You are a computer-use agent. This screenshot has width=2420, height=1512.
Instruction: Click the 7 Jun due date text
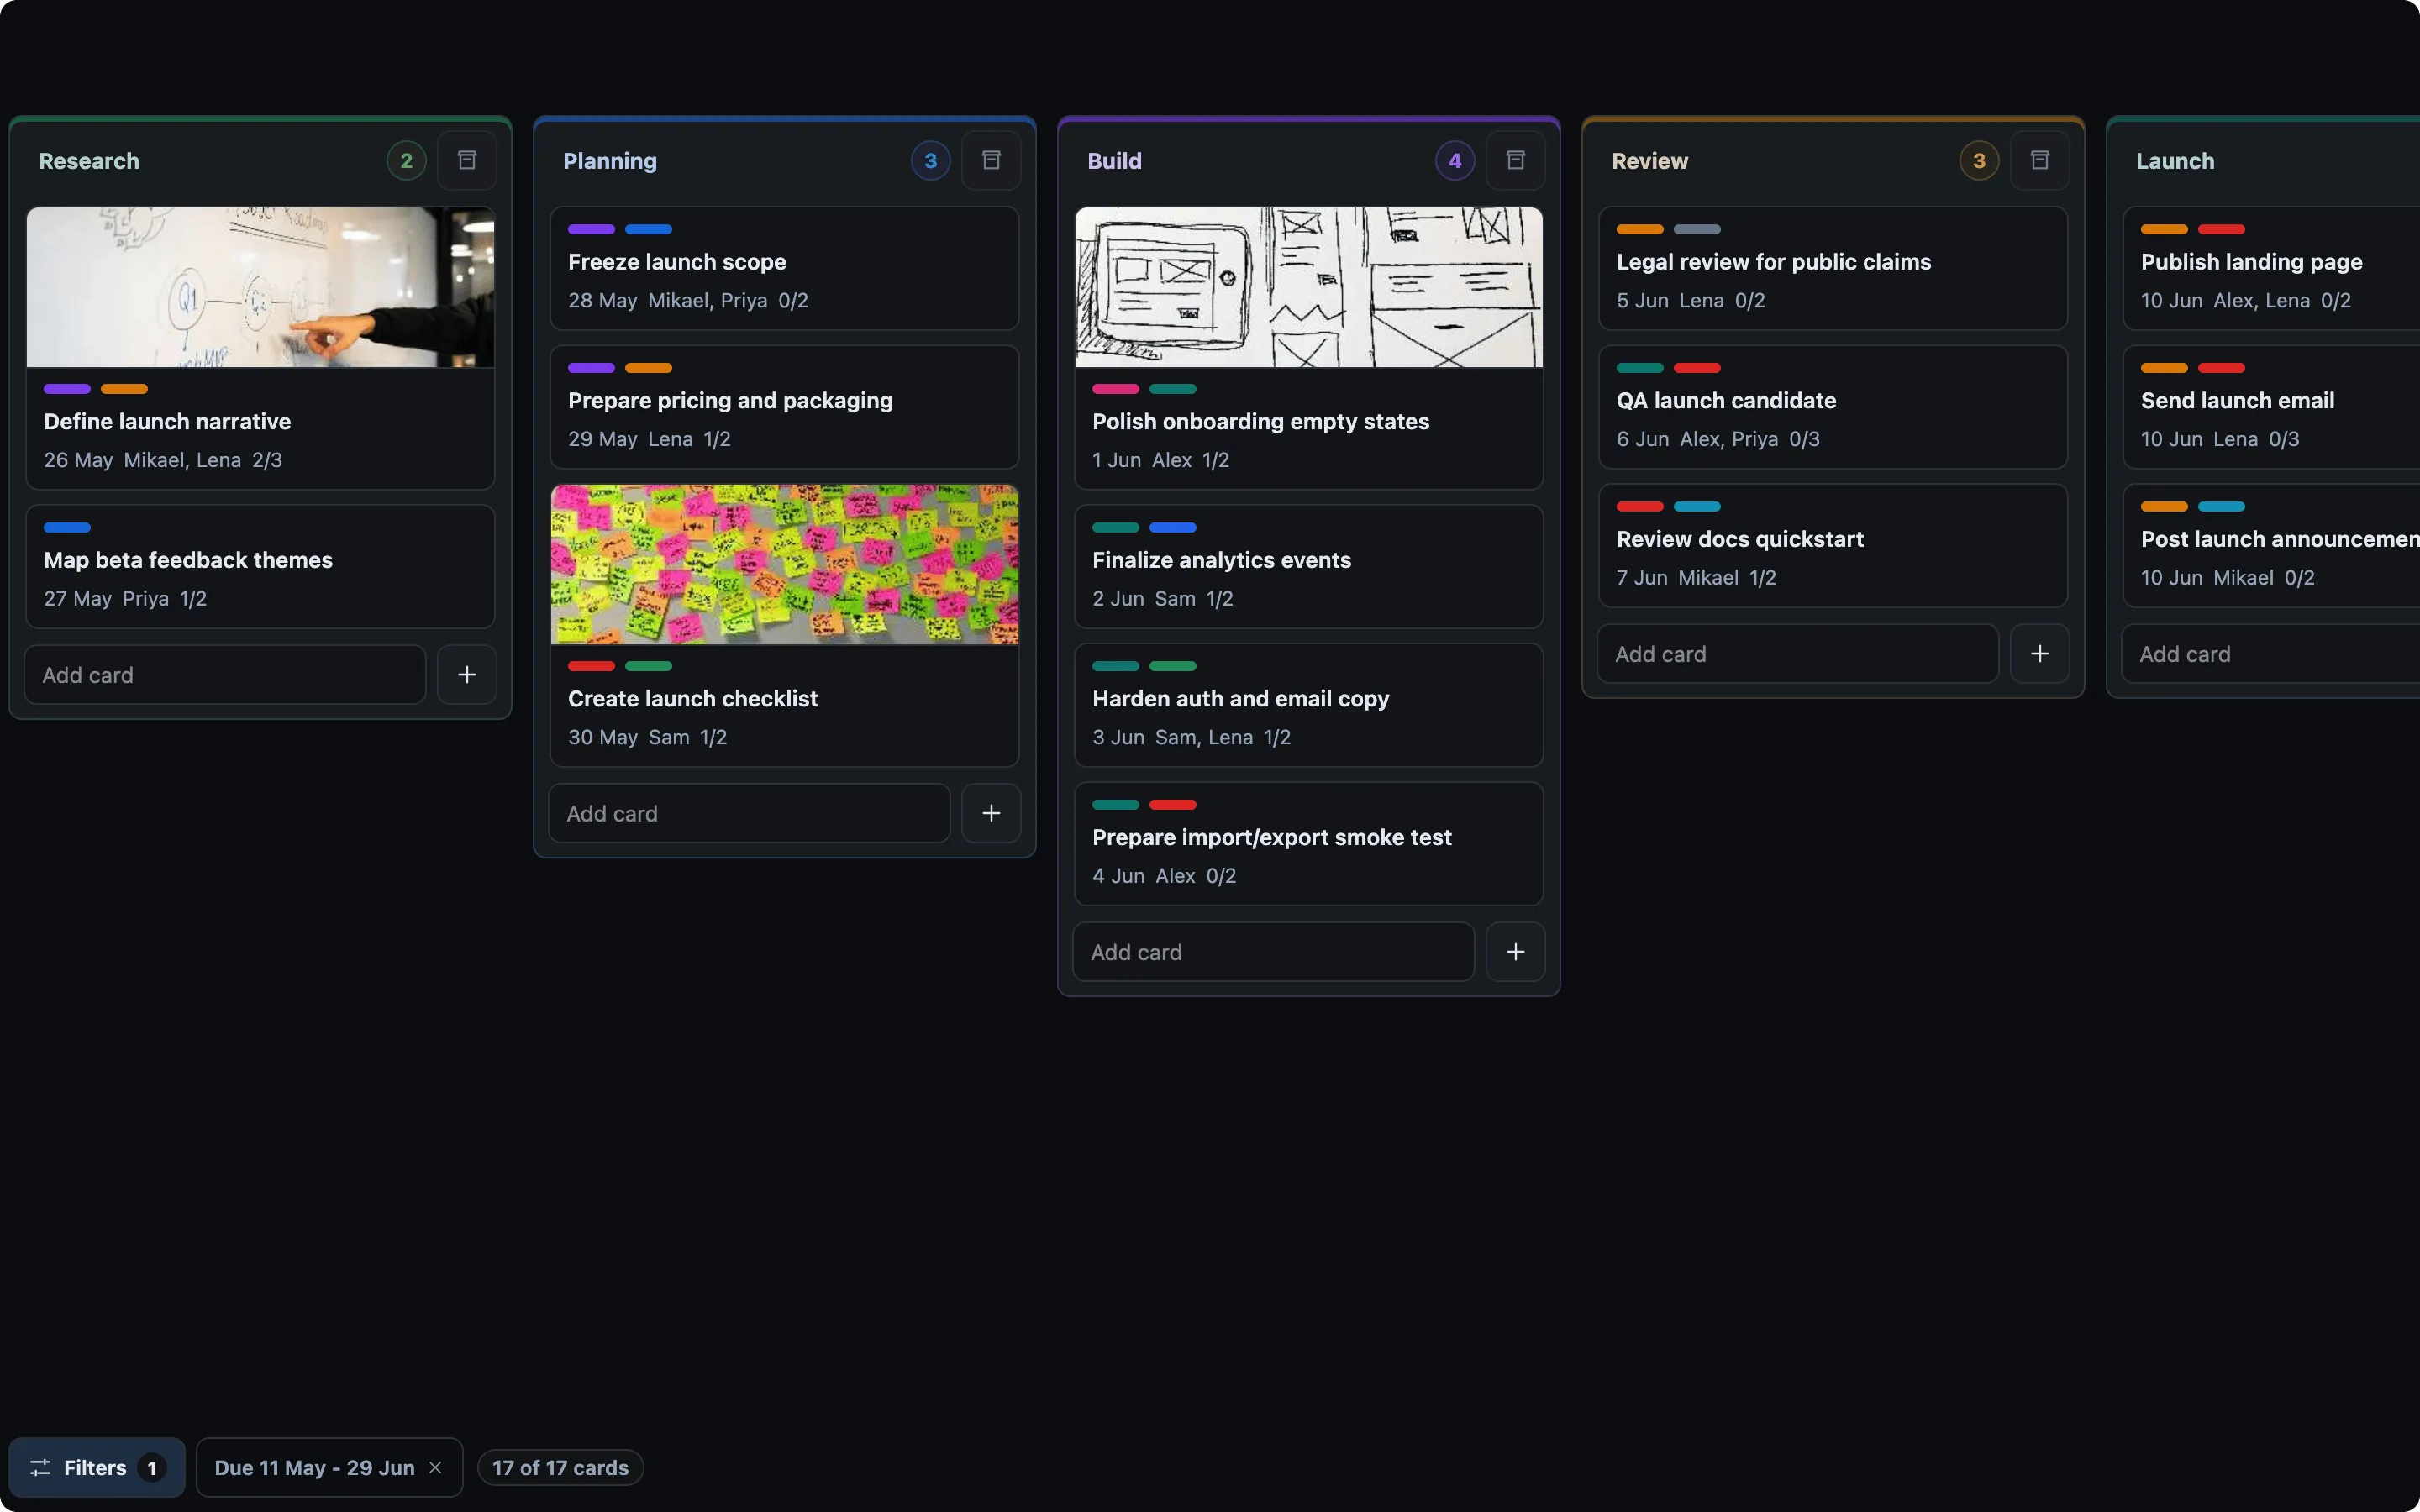coord(1642,578)
